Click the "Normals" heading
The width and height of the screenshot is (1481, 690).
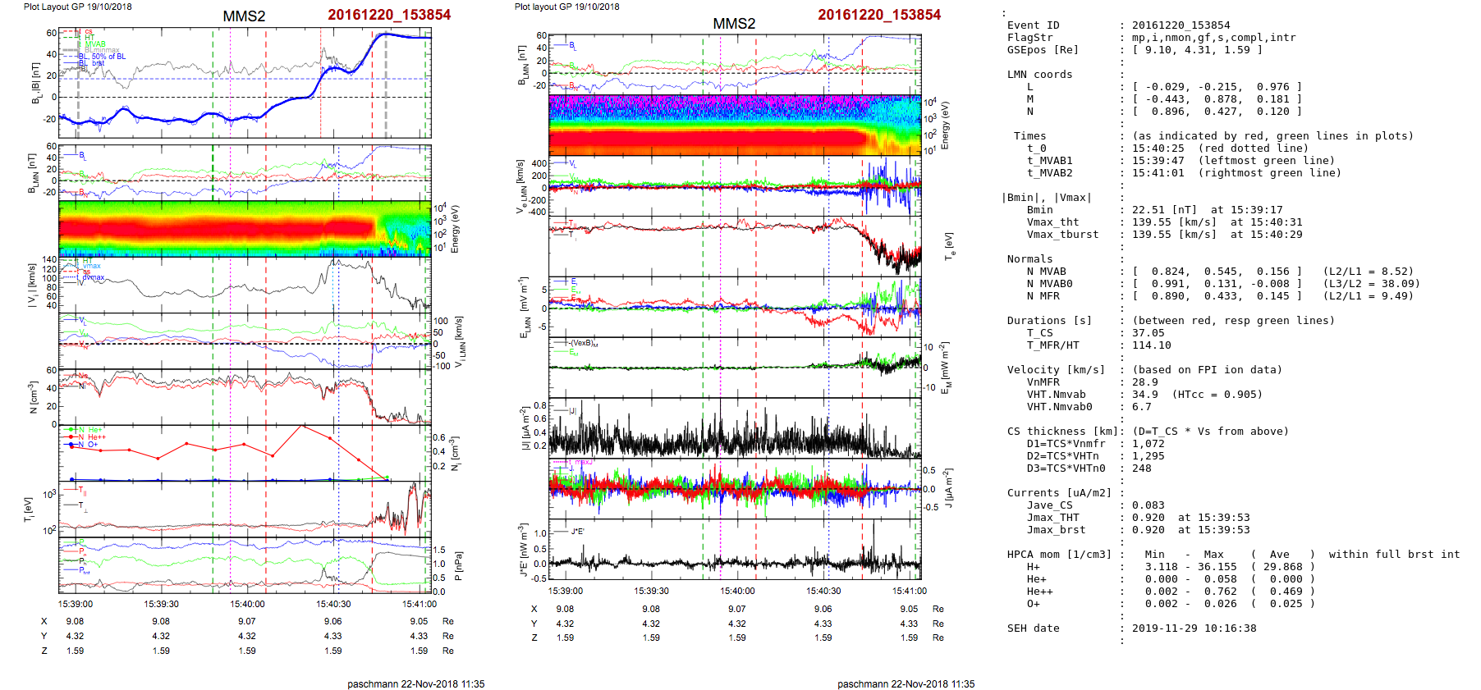coord(1029,259)
